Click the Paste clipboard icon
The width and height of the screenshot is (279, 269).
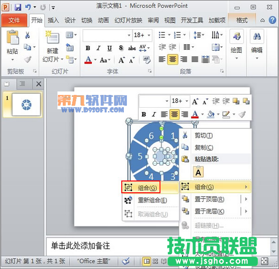click(12, 37)
